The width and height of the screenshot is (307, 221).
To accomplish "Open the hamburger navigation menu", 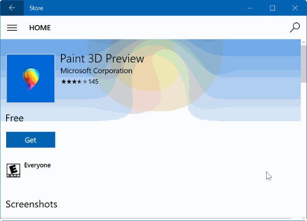I will click(x=12, y=28).
